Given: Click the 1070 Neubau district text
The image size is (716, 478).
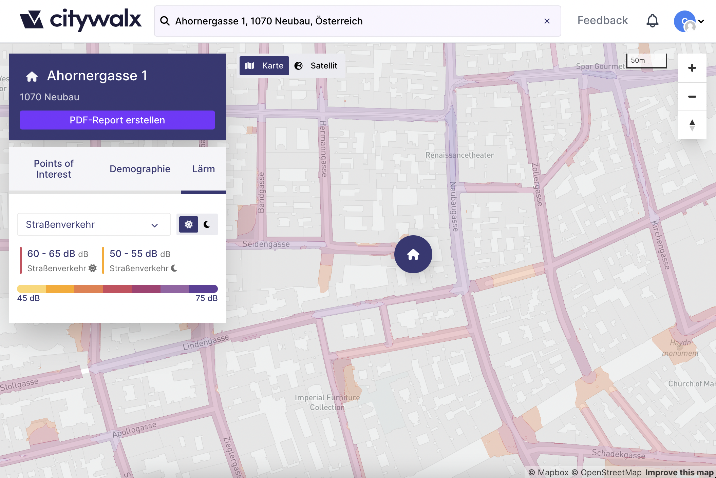Looking at the screenshot, I should (x=50, y=97).
